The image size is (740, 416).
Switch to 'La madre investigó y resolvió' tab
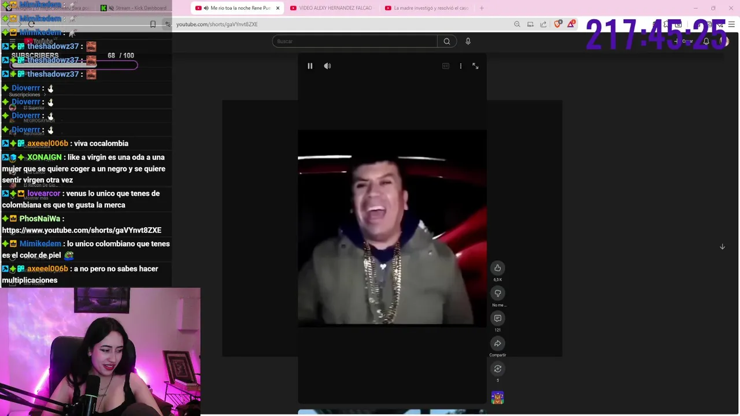pos(427,8)
